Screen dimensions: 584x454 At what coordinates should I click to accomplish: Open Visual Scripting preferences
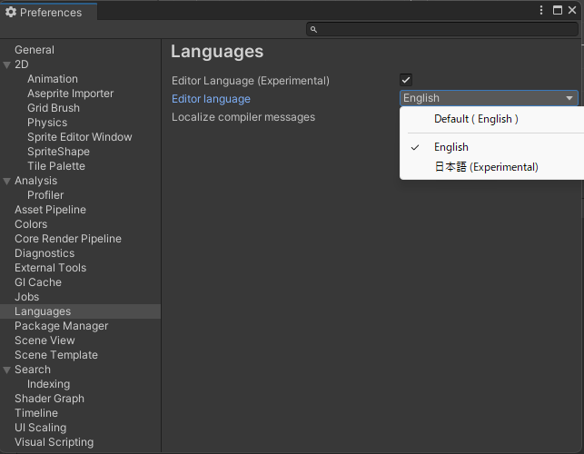click(x=54, y=442)
